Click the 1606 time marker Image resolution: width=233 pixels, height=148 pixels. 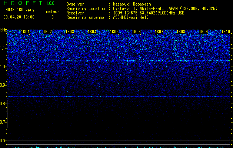pyautogui.click(x=136, y=32)
